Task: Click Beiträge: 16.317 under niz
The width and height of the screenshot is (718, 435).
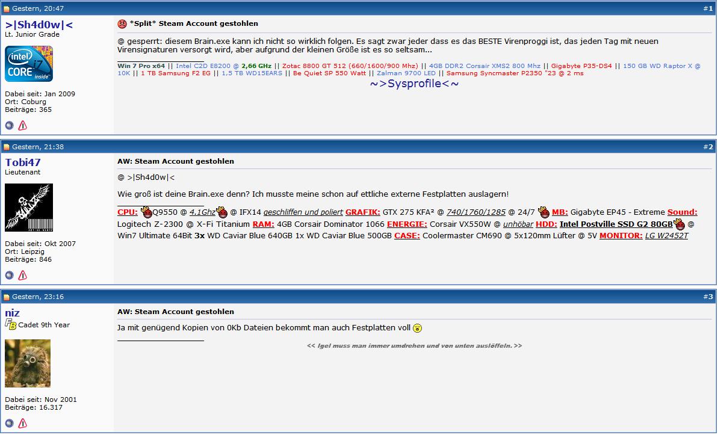Action: pyautogui.click(x=34, y=407)
